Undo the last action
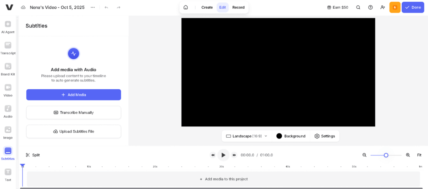Viewport: 428px width, 189px height. point(106,8)
